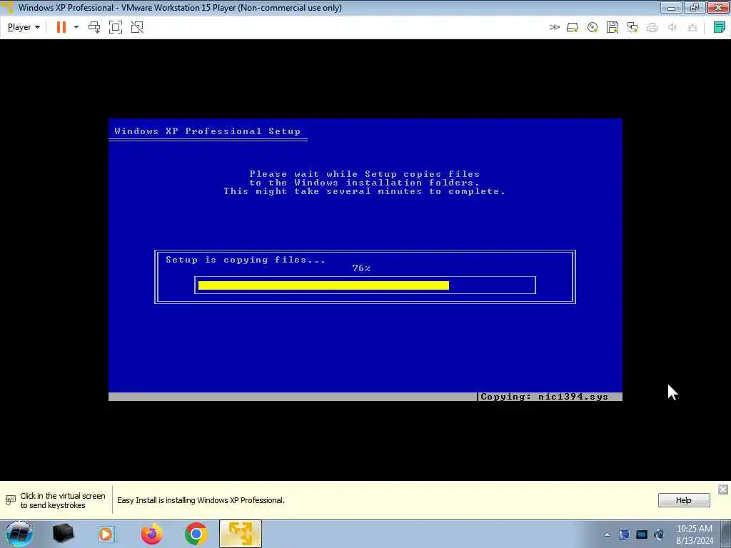Click the network adapter device icon
731x548 pixels.
click(x=632, y=27)
